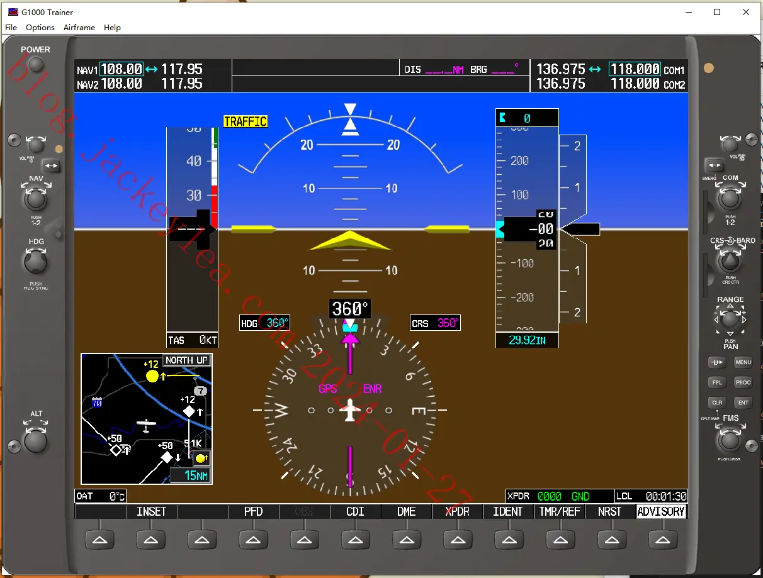Click the triangle softkey under DME

(x=407, y=540)
